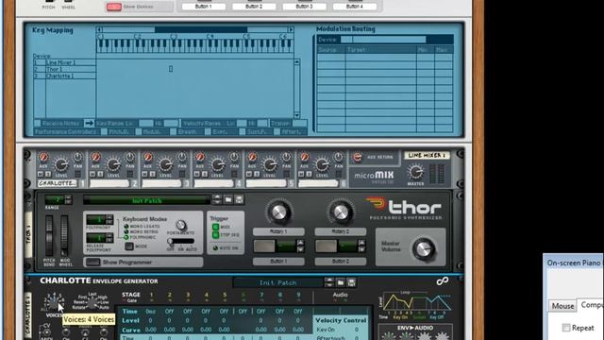This screenshot has height=340, width=604.
Task: Click Thor pitch bend Range stepper
Action: (68, 199)
